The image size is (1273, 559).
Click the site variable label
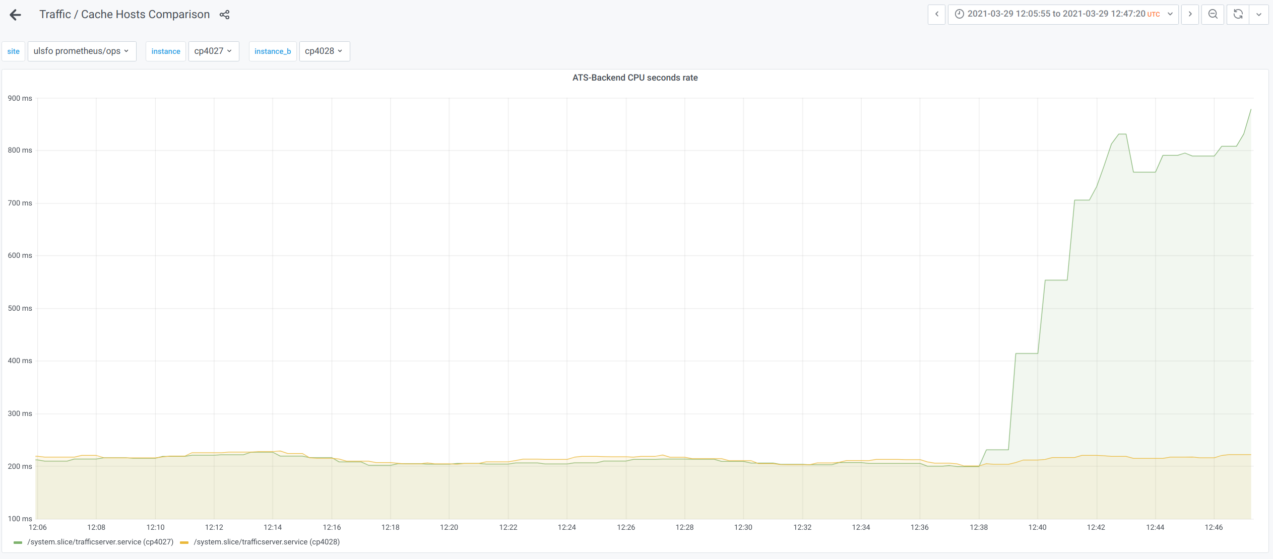(13, 51)
